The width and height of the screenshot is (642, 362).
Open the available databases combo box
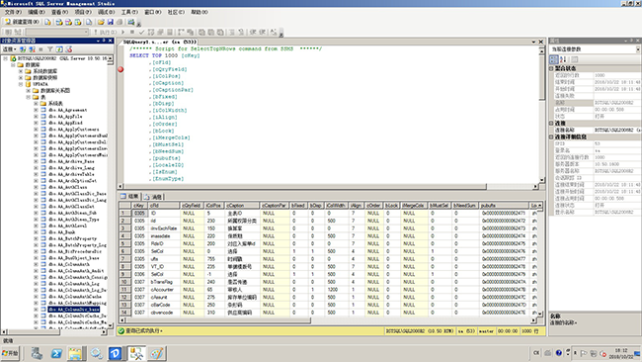(x=57, y=32)
